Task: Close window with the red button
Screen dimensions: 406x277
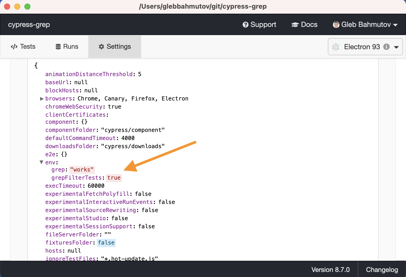Action: [x=7, y=7]
